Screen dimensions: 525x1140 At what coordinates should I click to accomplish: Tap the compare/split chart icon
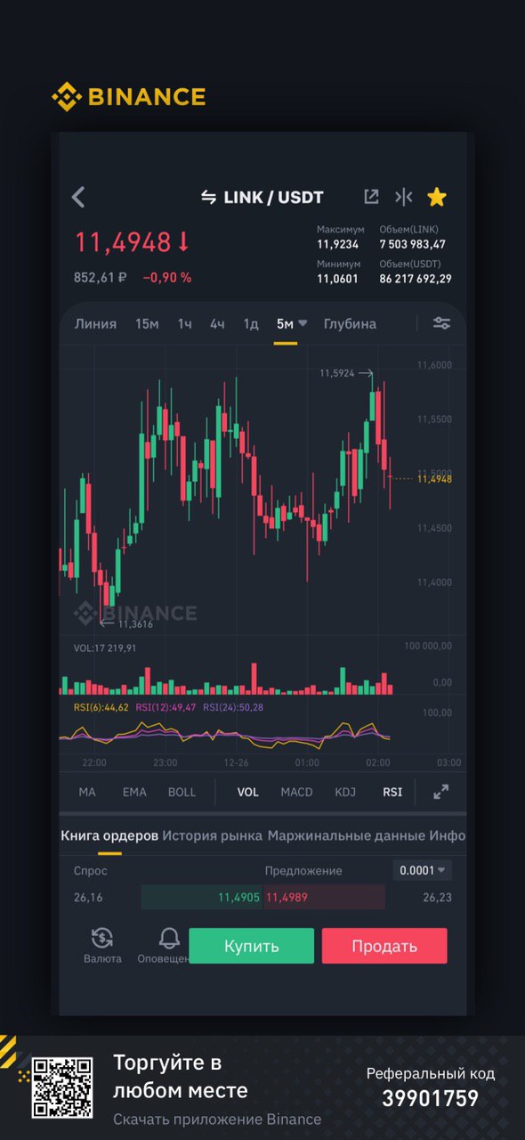[404, 197]
